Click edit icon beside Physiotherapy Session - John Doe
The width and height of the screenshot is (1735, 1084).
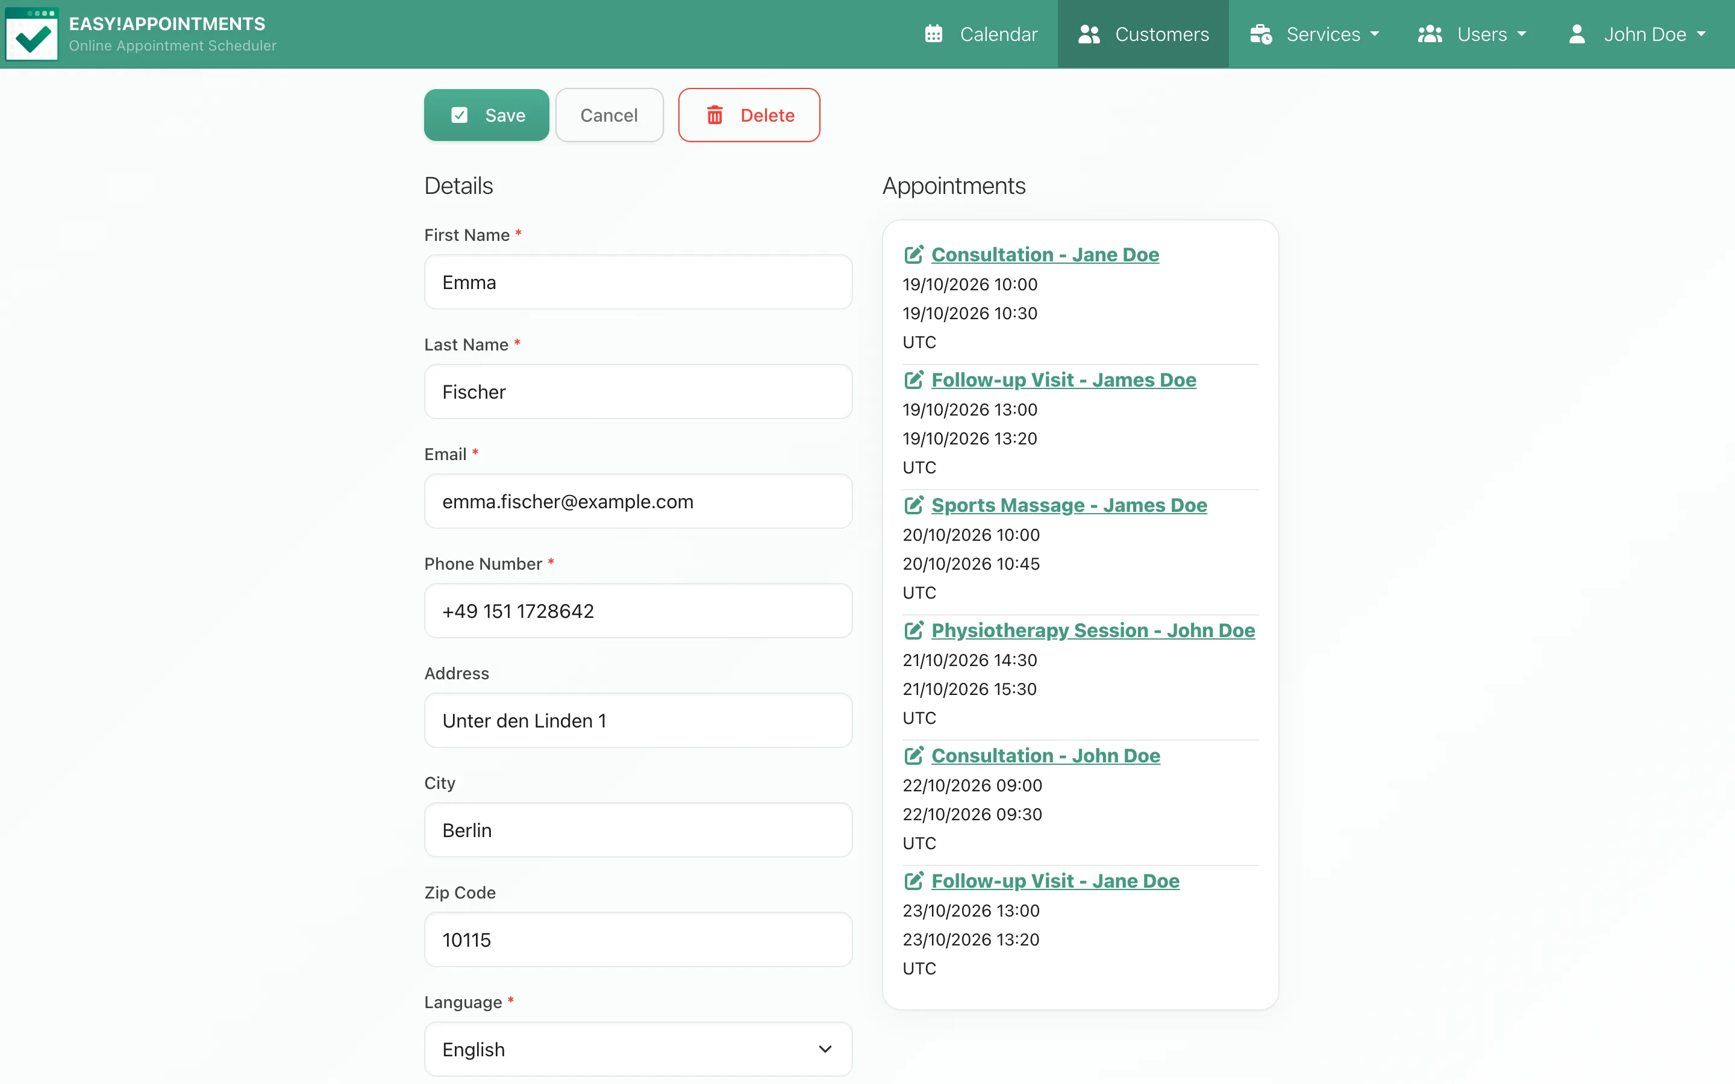pos(913,629)
